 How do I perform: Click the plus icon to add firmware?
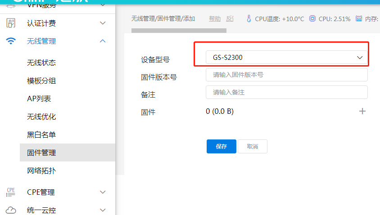(x=362, y=111)
